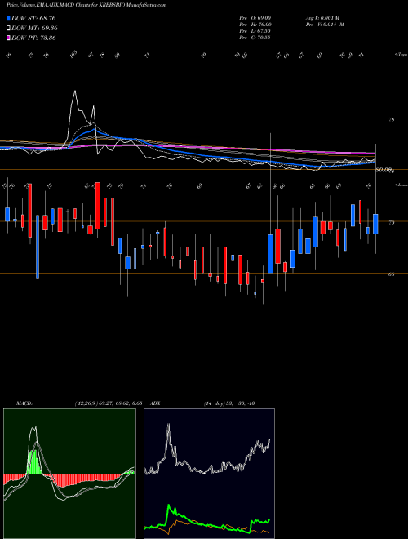This screenshot has width=408, height=539.
Task: Select the 'DOW MT: 69.36' legend text
Action: point(34,29)
